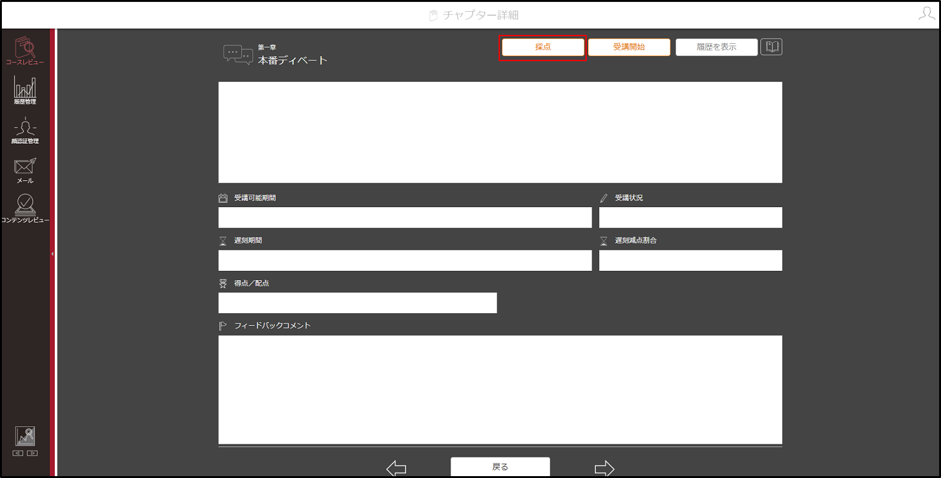Click the small left triangle under chart icon
The image size is (941, 478).
pyautogui.click(x=18, y=453)
